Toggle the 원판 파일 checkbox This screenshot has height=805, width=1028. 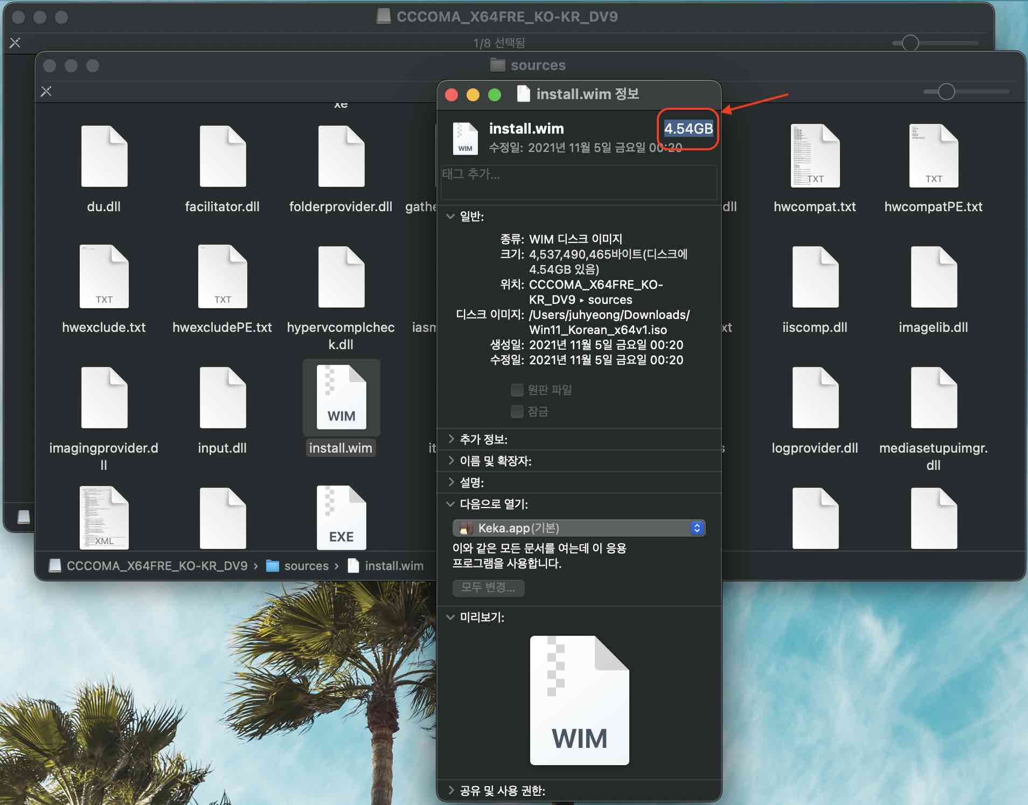point(517,390)
